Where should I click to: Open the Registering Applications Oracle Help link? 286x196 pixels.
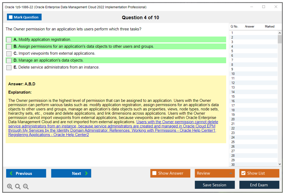(48, 134)
